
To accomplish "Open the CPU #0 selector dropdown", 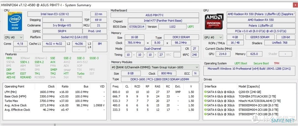I will pyautogui.click(x=14, y=37).
